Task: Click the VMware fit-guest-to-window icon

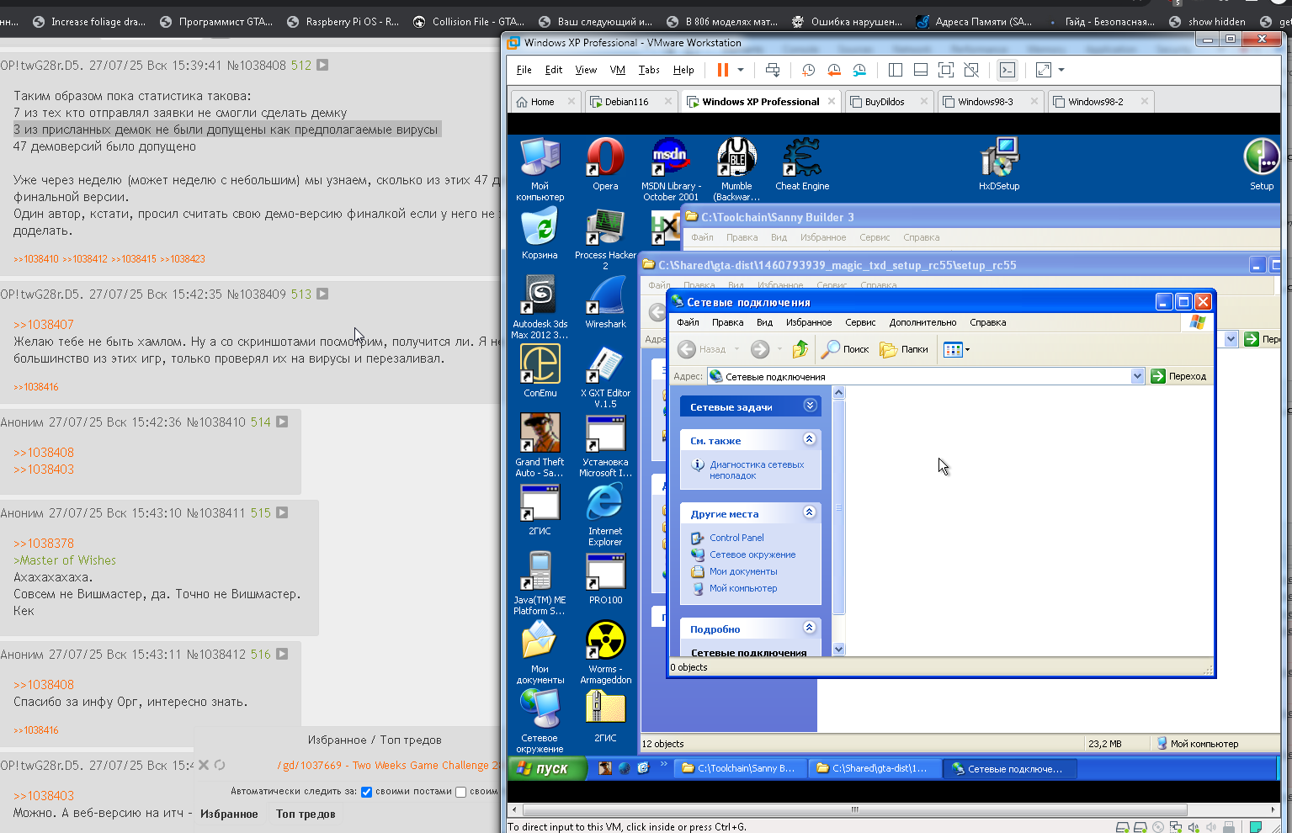Action: coord(946,70)
